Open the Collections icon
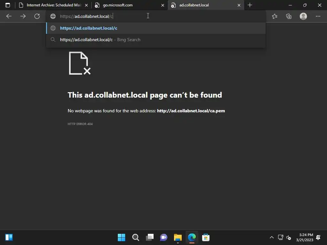The height and width of the screenshot is (245, 327). tap(289, 16)
